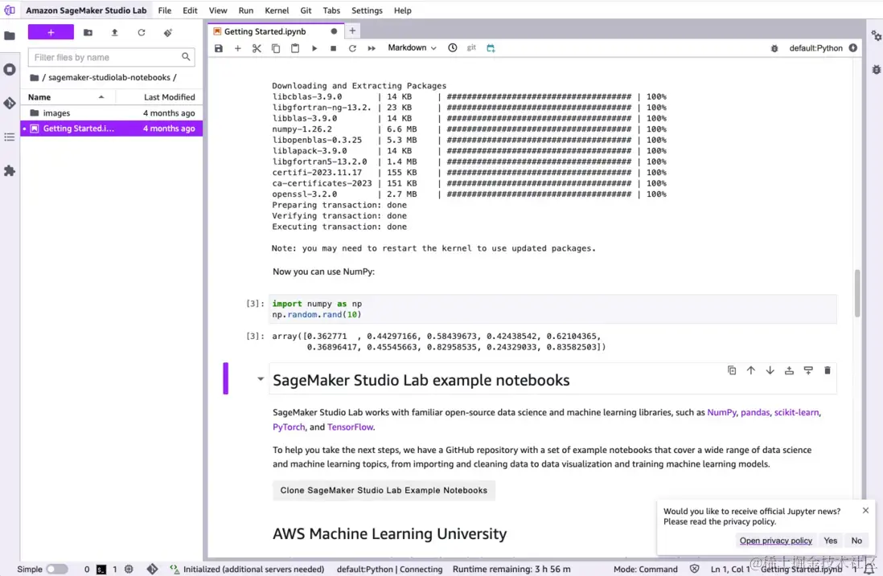Screen dimensions: 883x576
Task: Collapse the SageMaker Studio Lab example notebooks heading
Action: coord(261,379)
